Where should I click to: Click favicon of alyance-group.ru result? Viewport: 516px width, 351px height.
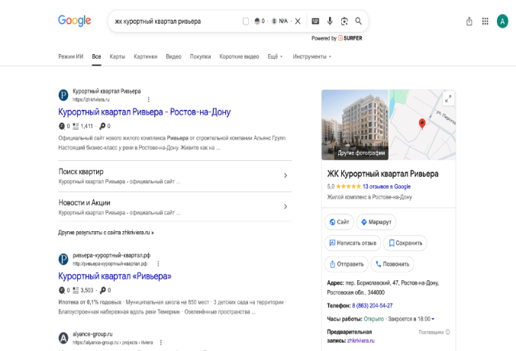tap(63, 338)
